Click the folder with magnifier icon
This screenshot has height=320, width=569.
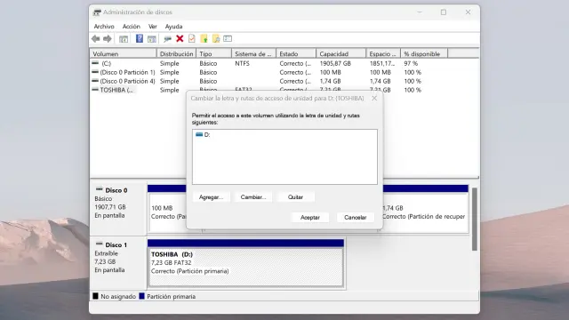click(x=216, y=38)
